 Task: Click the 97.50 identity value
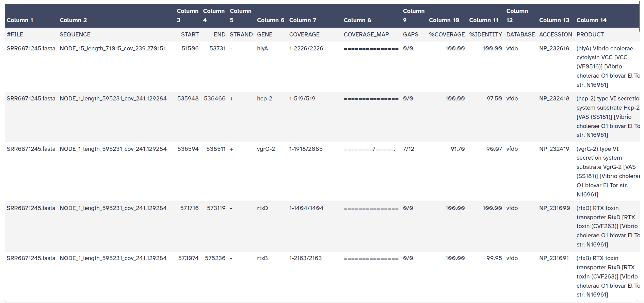click(494, 98)
